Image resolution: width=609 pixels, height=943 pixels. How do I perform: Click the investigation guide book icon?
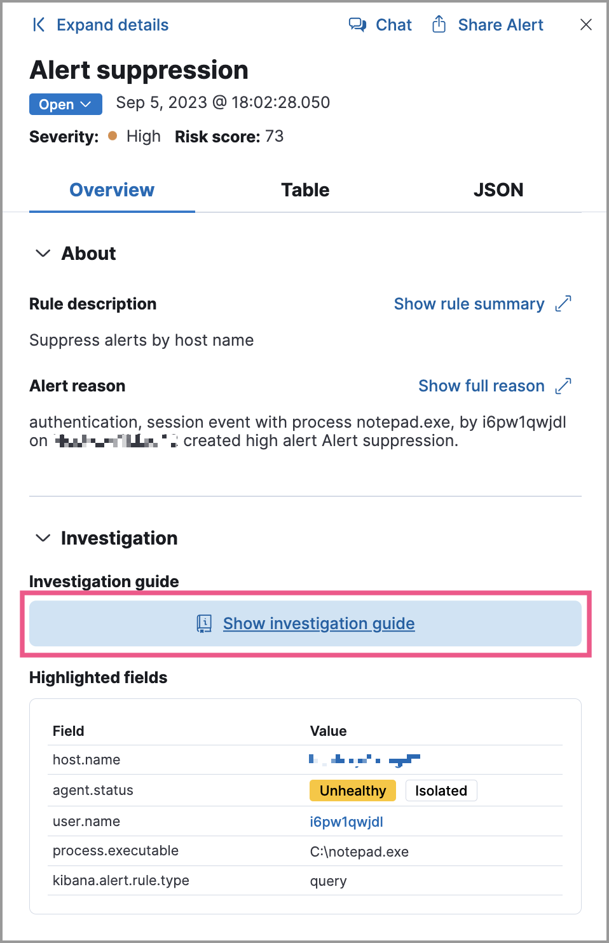[x=204, y=623]
